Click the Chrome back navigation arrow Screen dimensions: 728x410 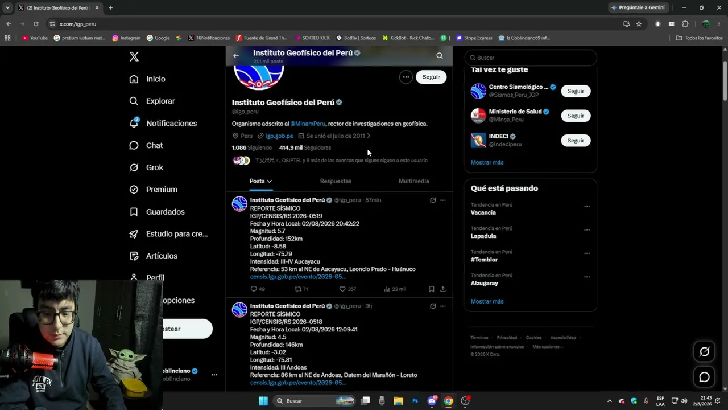click(9, 24)
